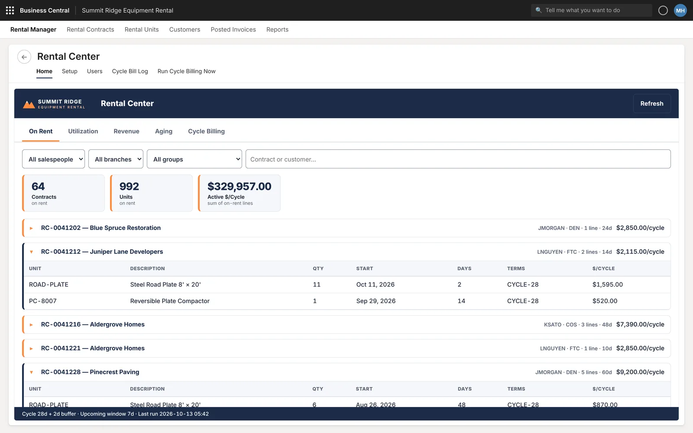Collapse contract RC-0041212 Juniper Lane Developers
This screenshot has height=433, width=693.
31,252
